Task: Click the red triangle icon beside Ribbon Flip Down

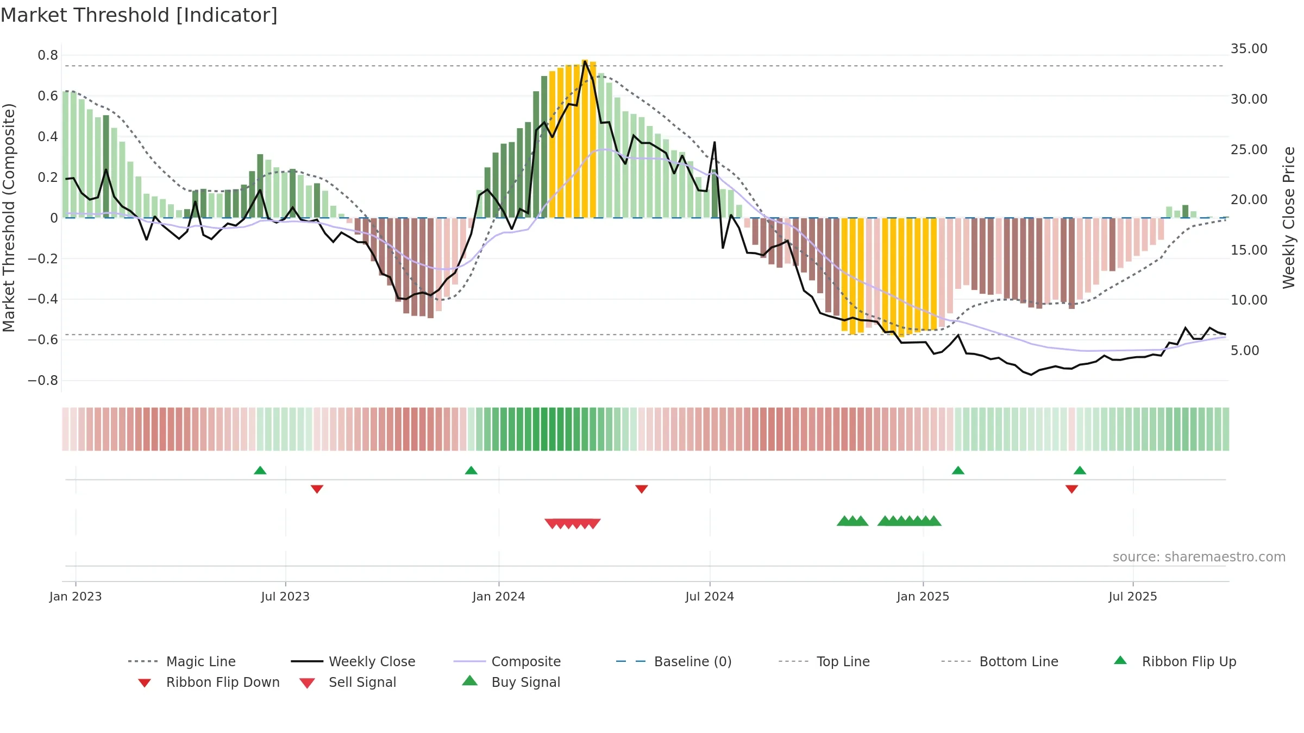Action: [x=145, y=683]
